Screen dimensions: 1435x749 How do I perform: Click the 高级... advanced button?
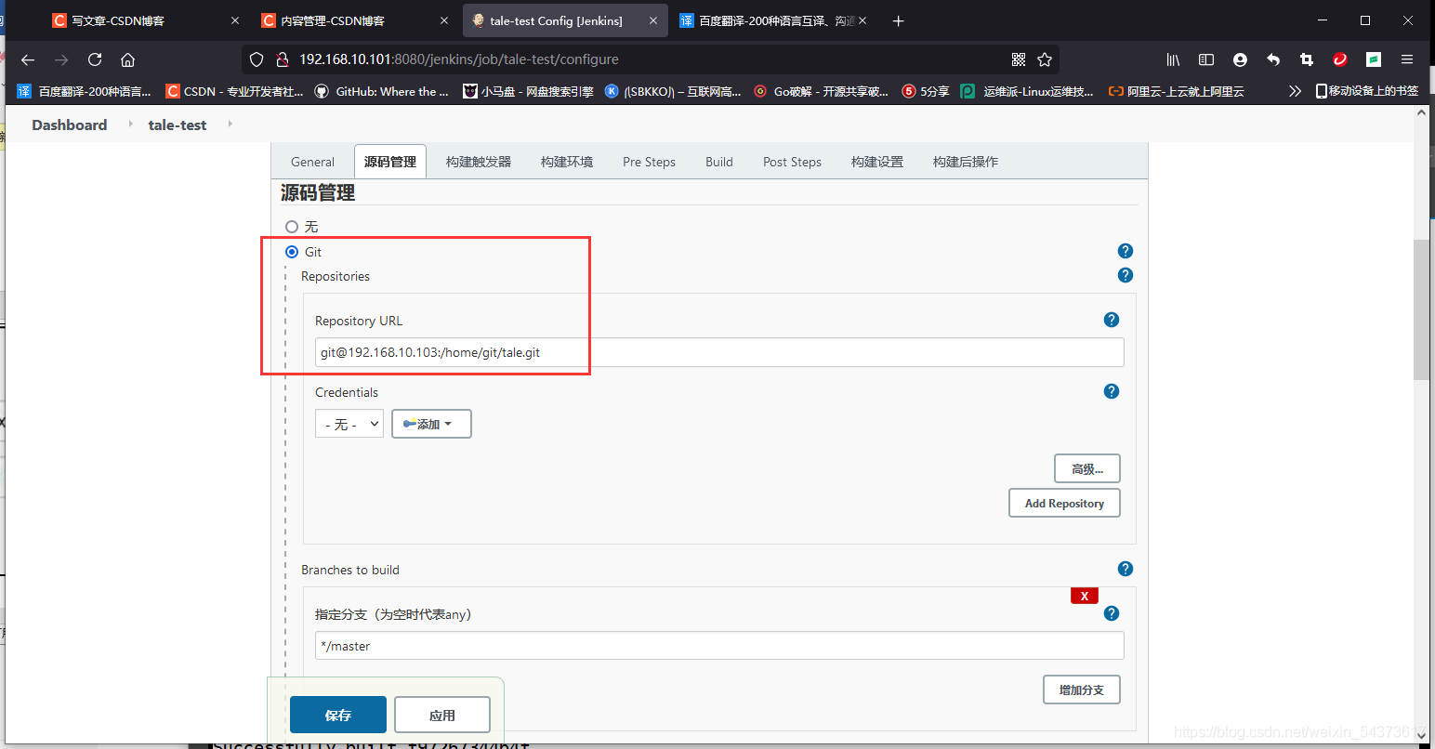coord(1087,468)
